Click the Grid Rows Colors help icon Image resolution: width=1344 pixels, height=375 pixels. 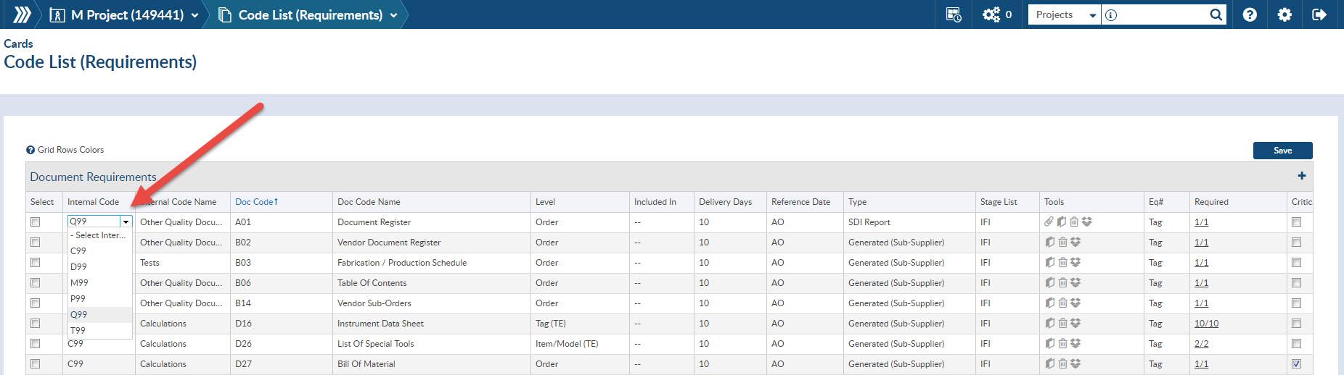pos(30,150)
